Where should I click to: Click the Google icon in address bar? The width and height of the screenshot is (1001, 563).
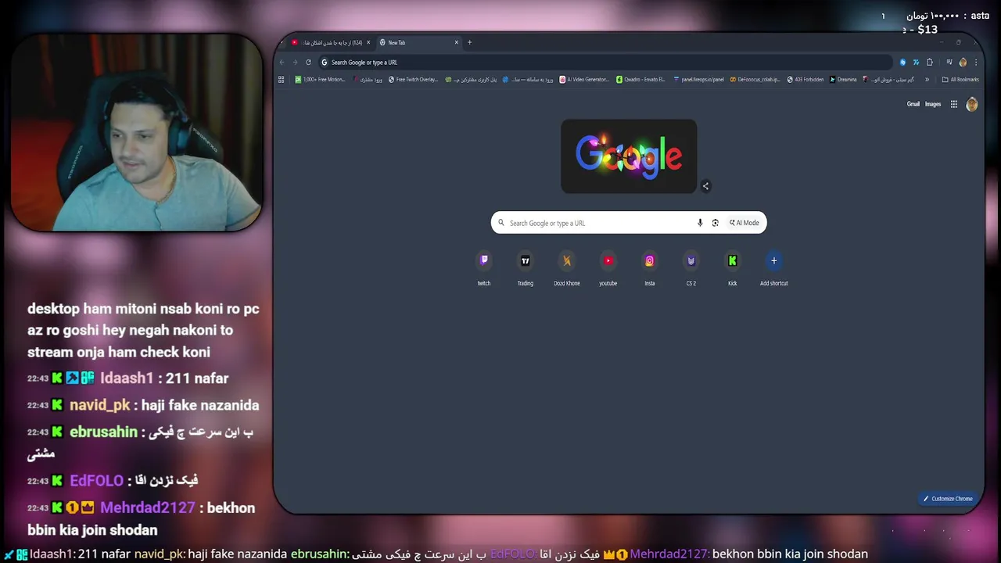click(325, 63)
